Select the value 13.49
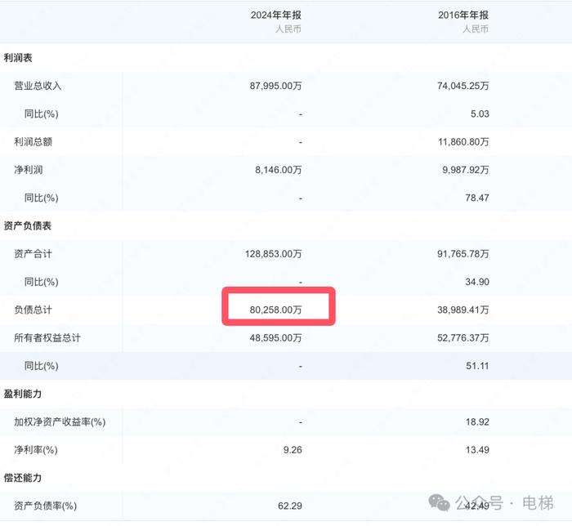Image resolution: width=572 pixels, height=526 pixels. (477, 450)
